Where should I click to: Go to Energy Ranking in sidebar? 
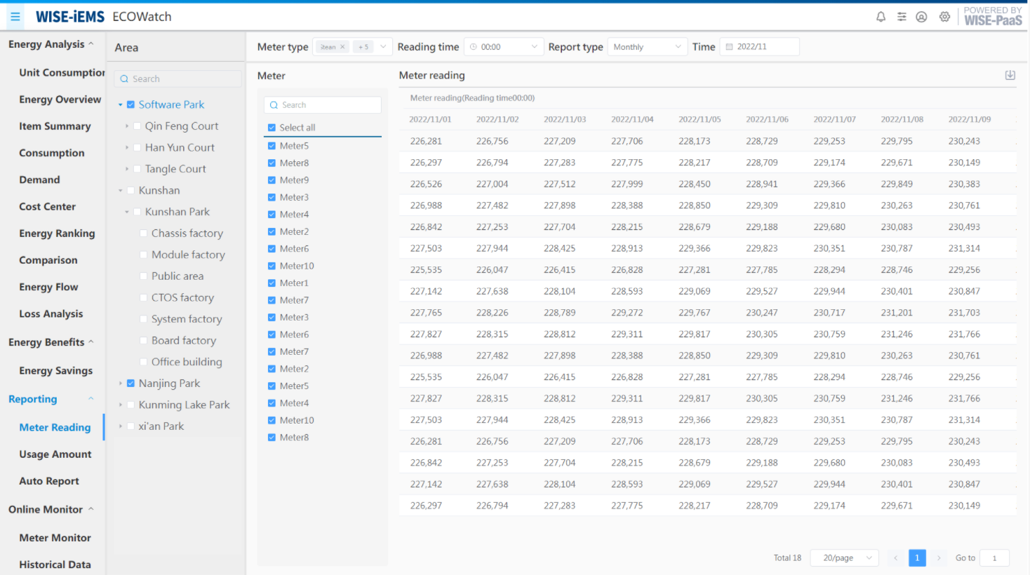pyautogui.click(x=57, y=234)
